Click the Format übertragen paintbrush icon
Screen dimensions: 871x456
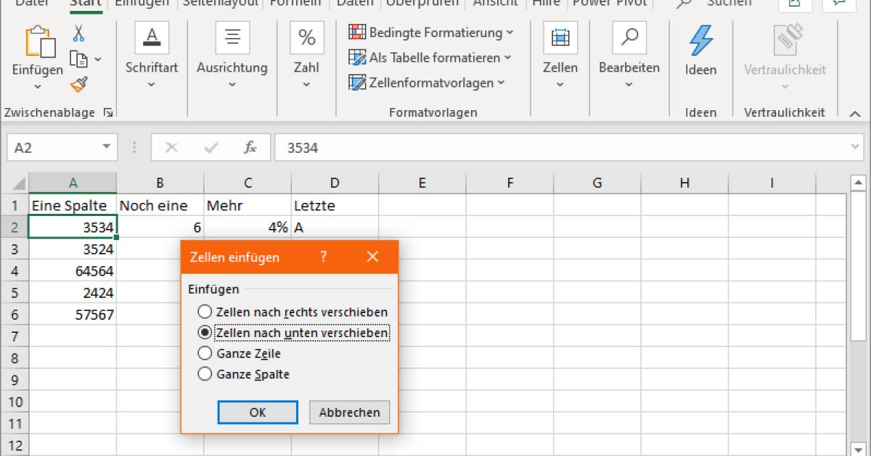[78, 85]
